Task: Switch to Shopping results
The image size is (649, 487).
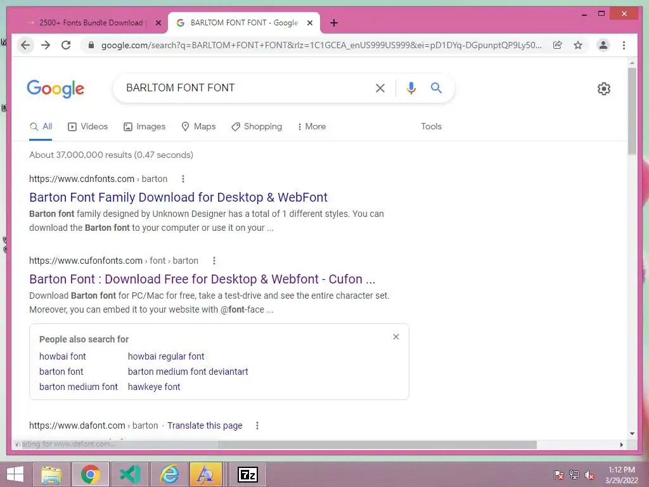Action: click(257, 126)
